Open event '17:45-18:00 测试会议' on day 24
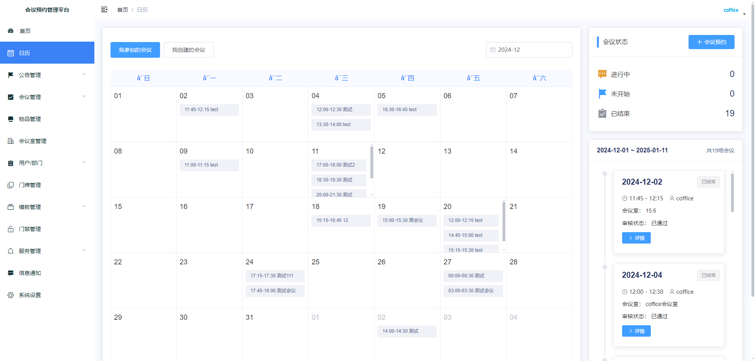Viewport: 755px width, 361px height. point(275,291)
